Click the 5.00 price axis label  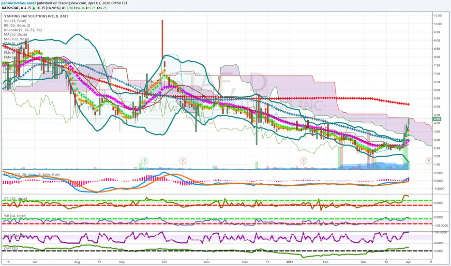click(x=437, y=107)
